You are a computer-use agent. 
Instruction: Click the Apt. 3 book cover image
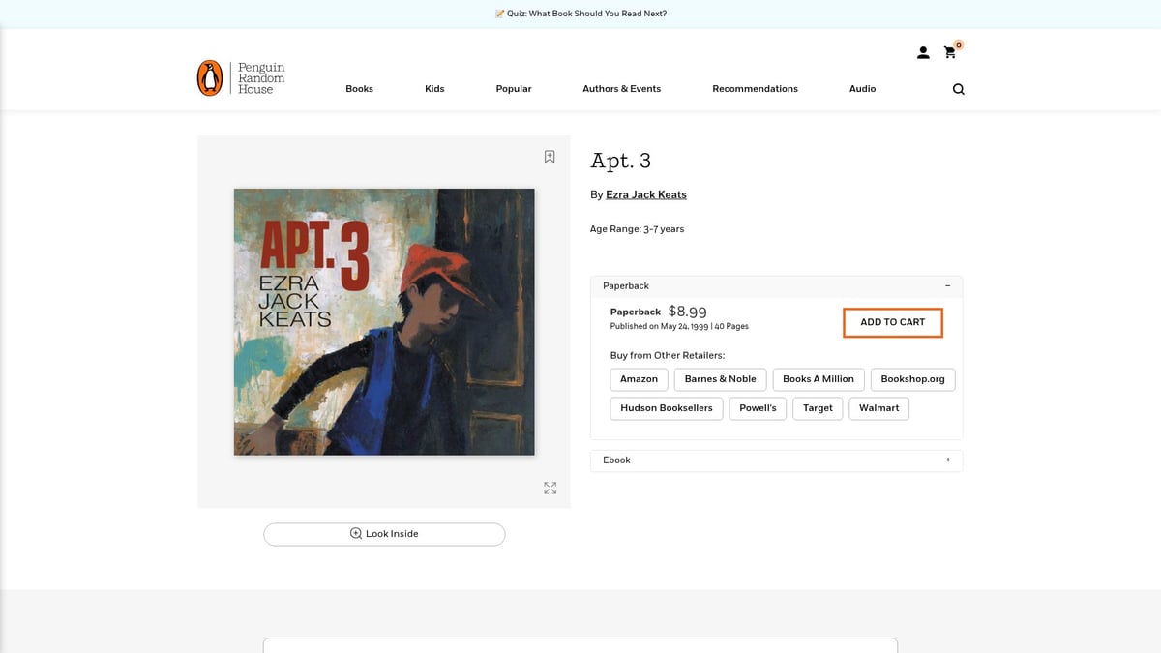384,321
